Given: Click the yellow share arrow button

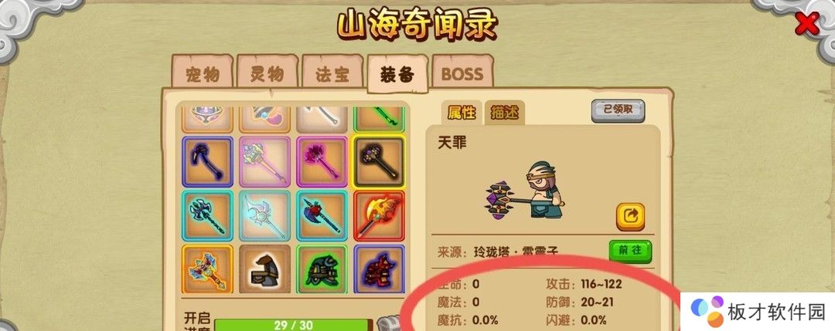Looking at the screenshot, I should click(631, 216).
